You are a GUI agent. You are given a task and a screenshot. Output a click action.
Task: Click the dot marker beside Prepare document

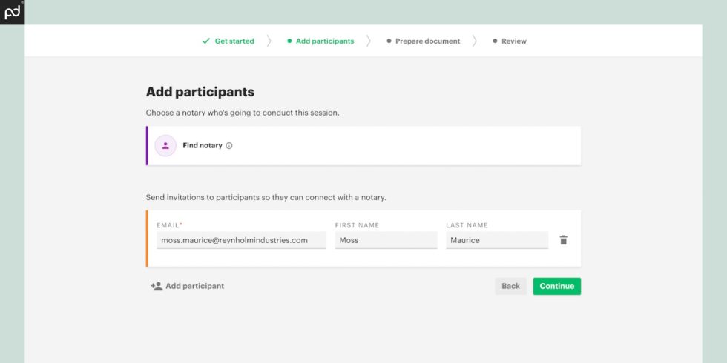389,41
